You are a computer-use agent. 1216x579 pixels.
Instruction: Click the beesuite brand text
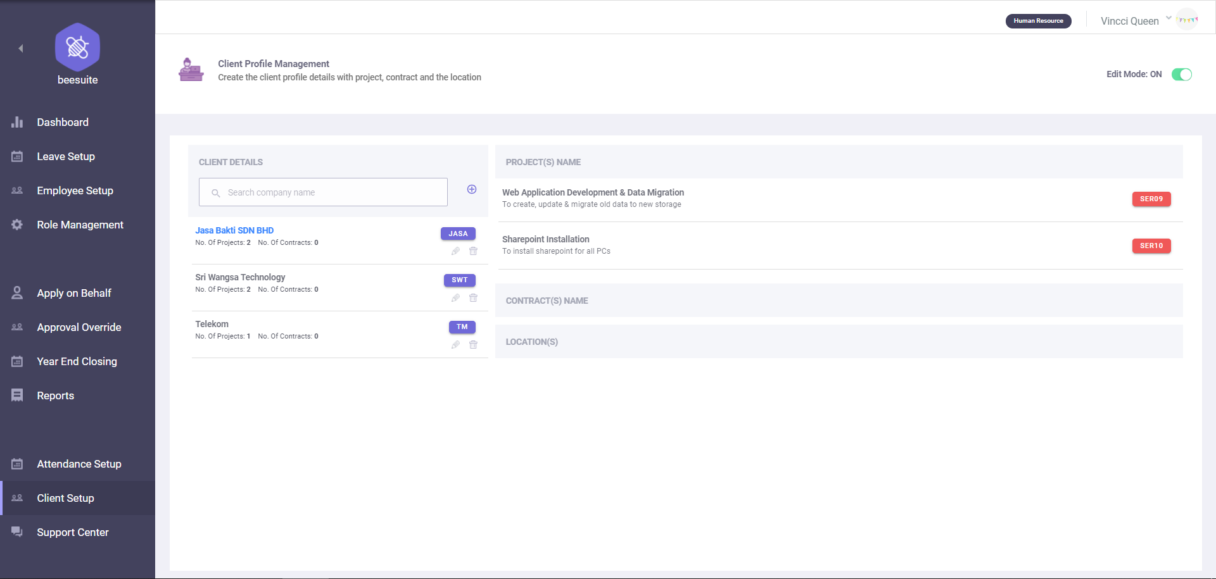(x=77, y=80)
